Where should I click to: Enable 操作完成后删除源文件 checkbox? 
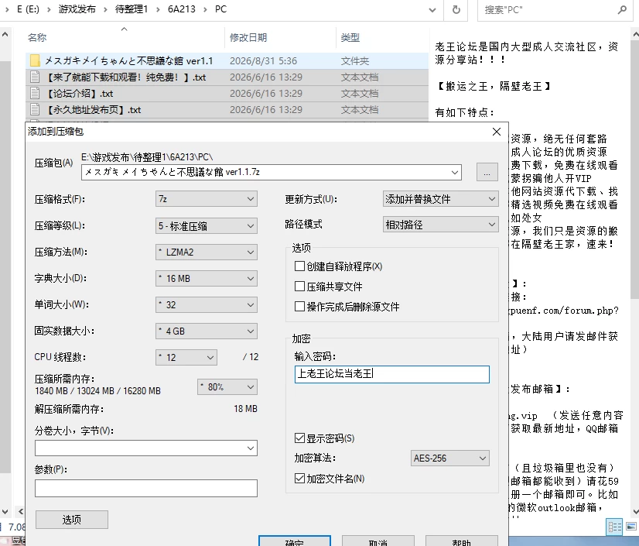tap(299, 307)
